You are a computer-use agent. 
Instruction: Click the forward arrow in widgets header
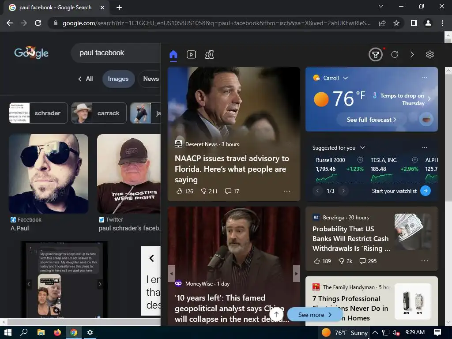click(x=412, y=54)
